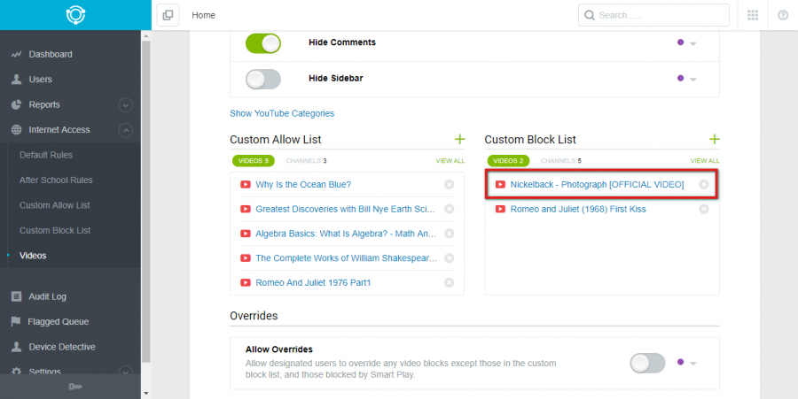The height and width of the screenshot is (399, 798).
Task: View all Custom Block List items
Action: click(704, 160)
